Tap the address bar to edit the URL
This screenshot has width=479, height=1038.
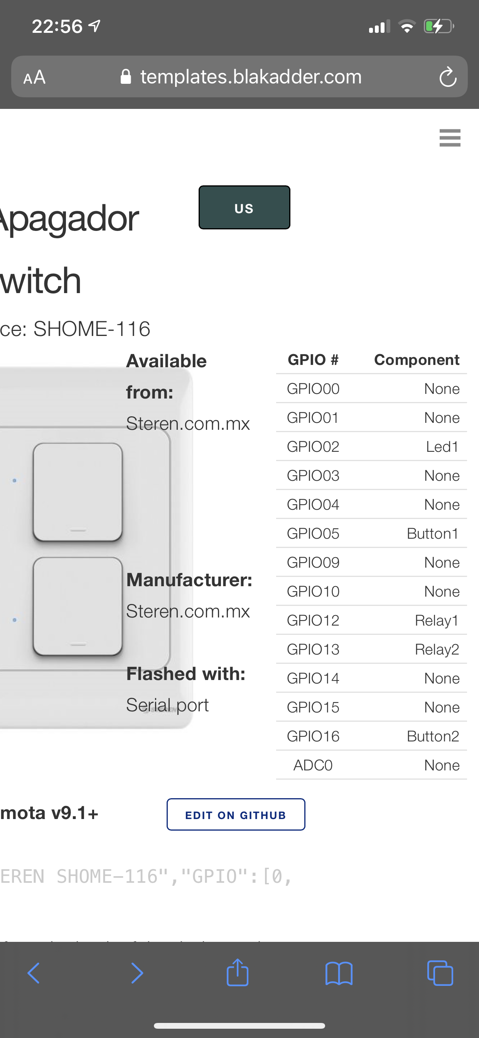[x=250, y=76]
